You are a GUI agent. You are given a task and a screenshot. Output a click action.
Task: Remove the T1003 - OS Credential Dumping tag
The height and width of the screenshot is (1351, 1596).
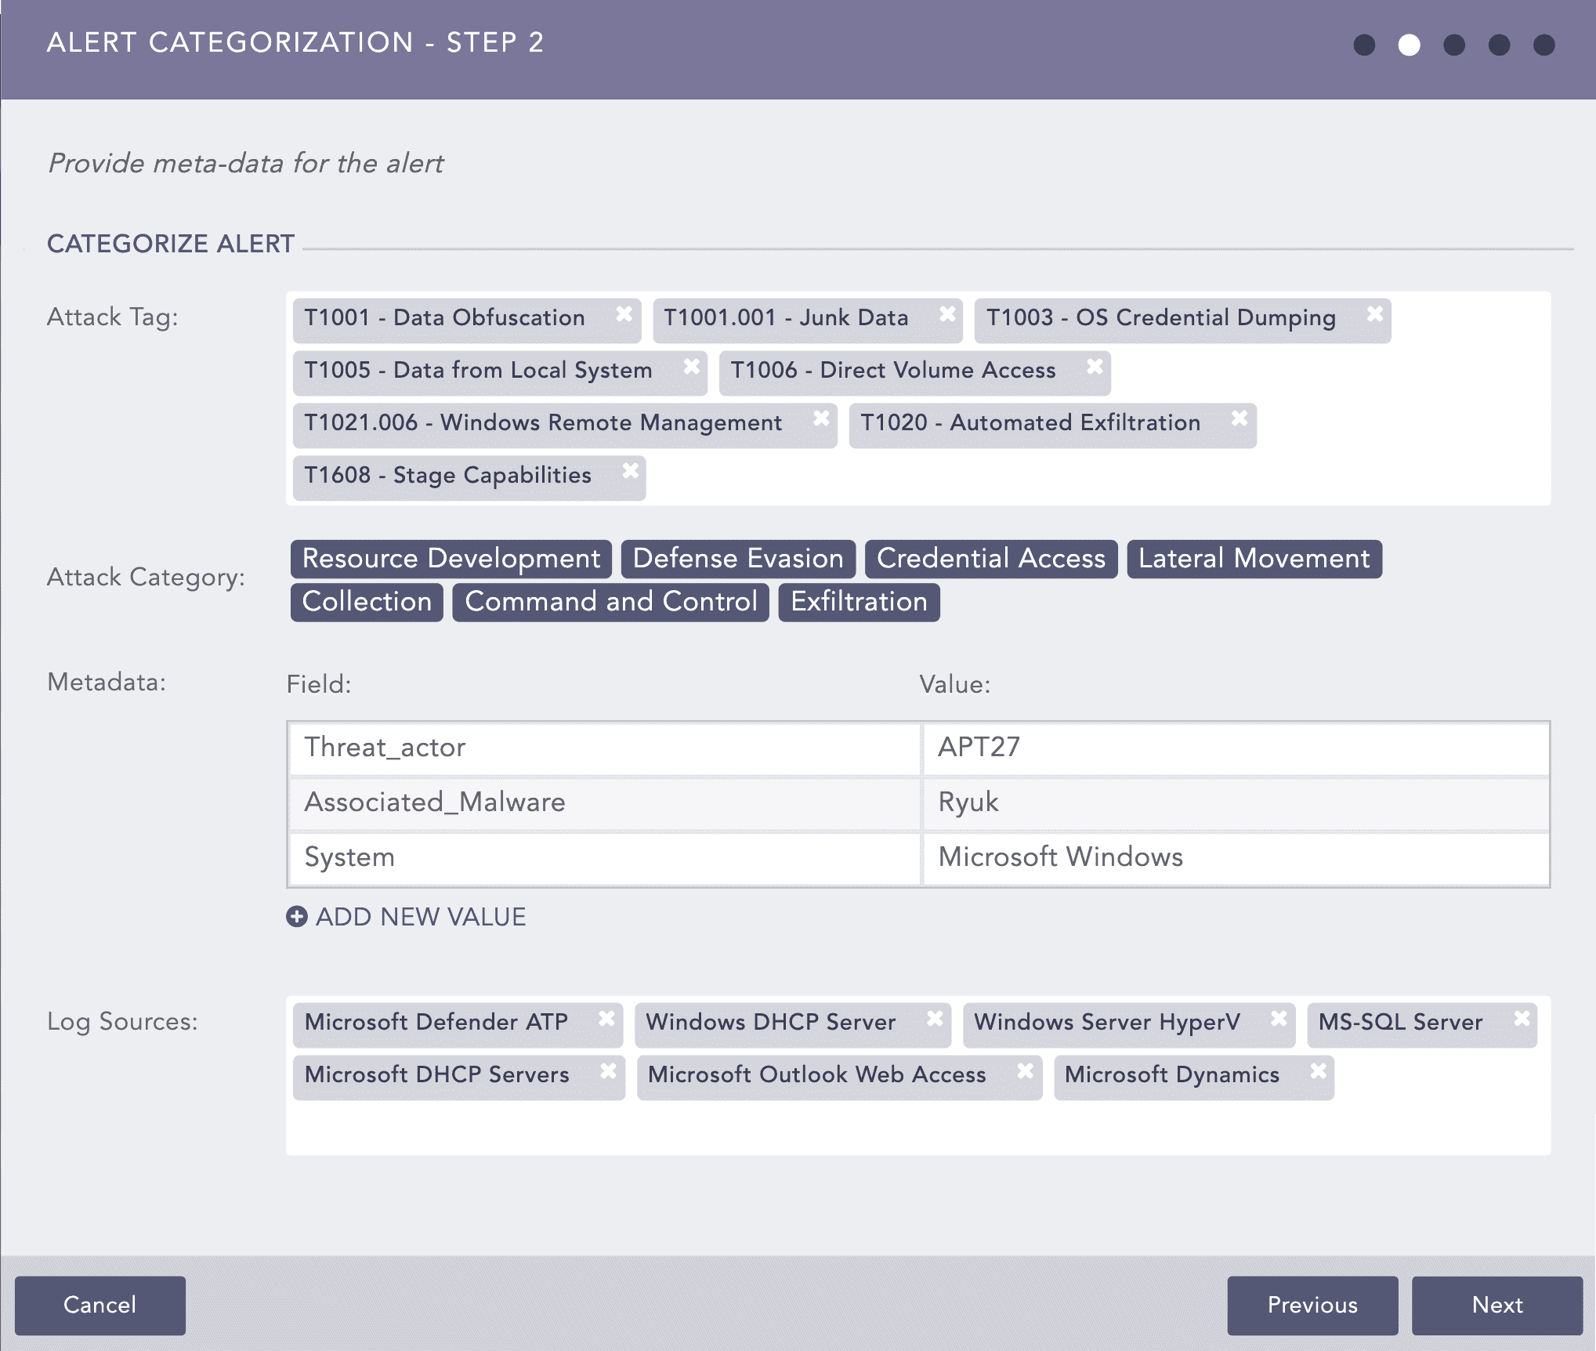pos(1375,313)
